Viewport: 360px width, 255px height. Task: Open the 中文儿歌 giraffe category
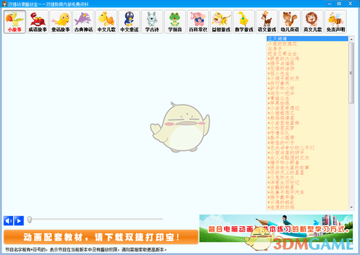point(106,22)
